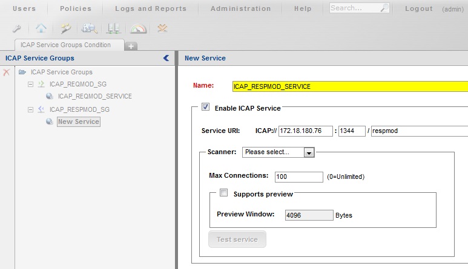Open the Logs and Reports menu
The width and height of the screenshot is (468, 269).
pos(151,8)
